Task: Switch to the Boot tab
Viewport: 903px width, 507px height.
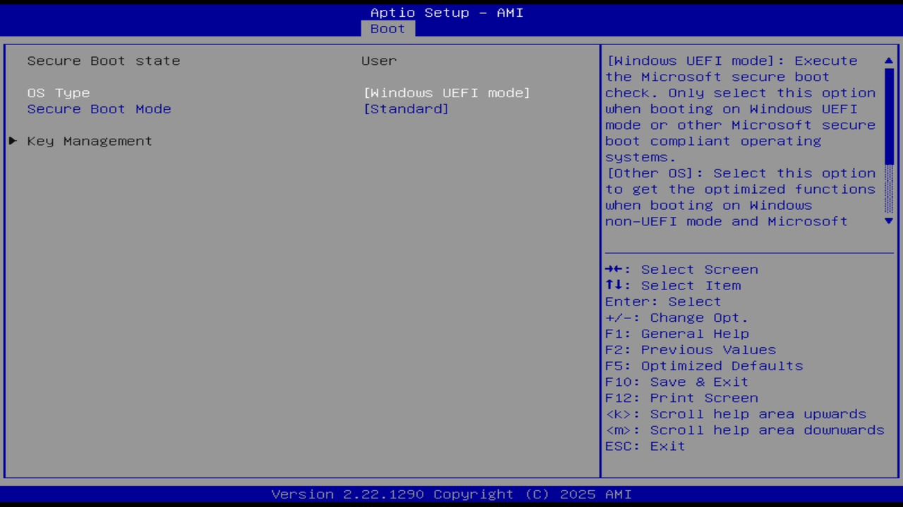Action: click(387, 29)
